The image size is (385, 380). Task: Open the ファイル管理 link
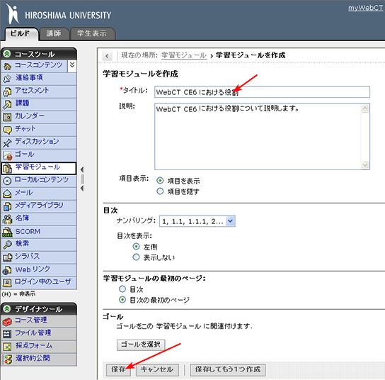coord(33,332)
